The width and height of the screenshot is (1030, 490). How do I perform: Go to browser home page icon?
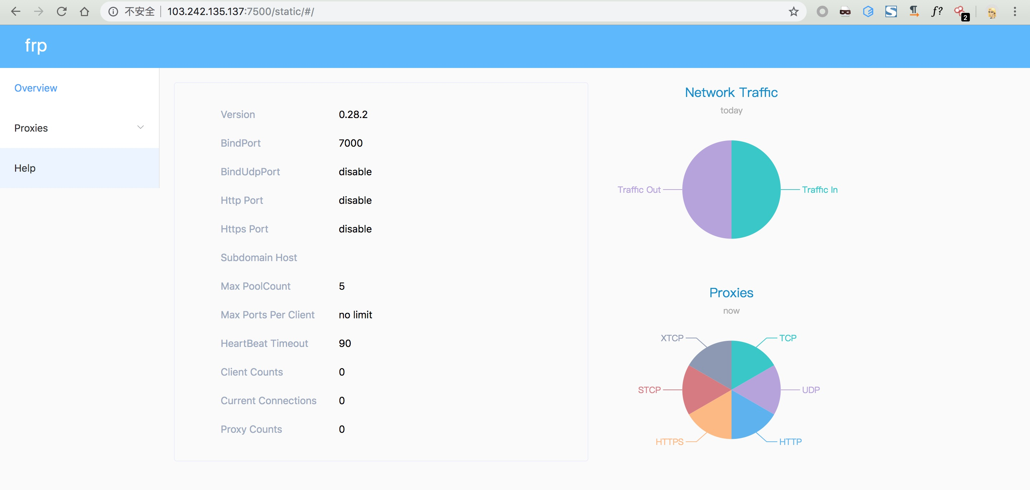(x=84, y=11)
